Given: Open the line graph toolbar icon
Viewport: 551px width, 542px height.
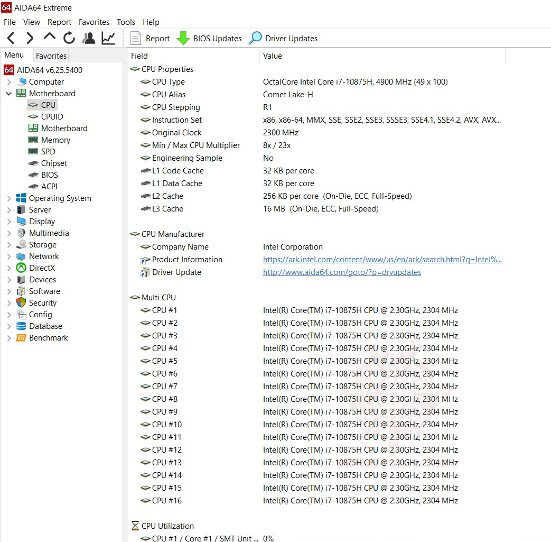Looking at the screenshot, I should [108, 38].
